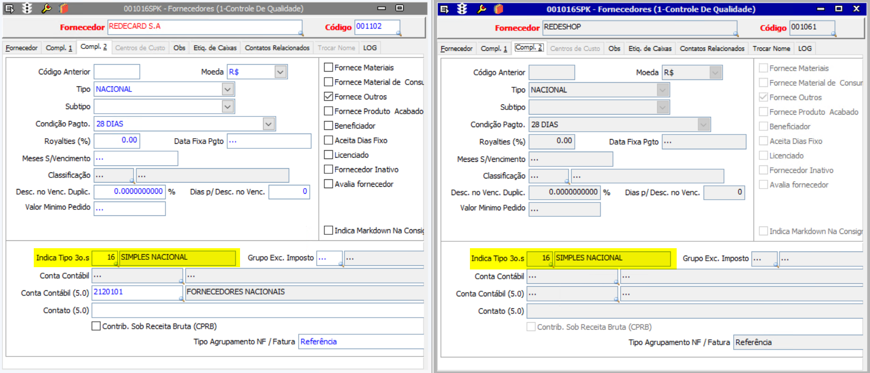870x373 pixels.
Task: Expand the Tipo dropdown in REDESHOP window
Action: (663, 90)
